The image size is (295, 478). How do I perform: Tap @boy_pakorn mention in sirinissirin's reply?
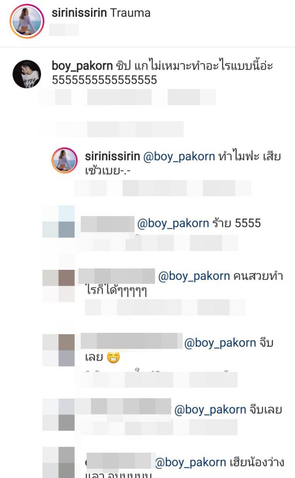[x=179, y=157]
